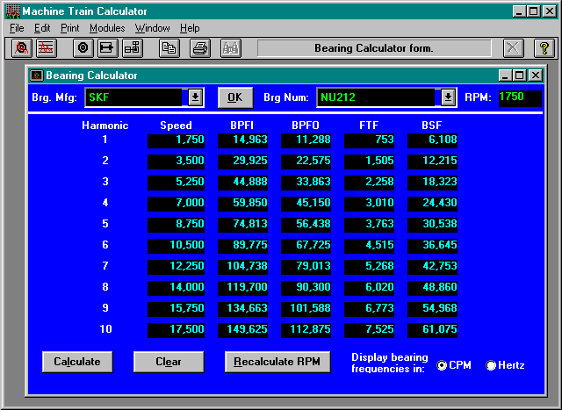The image size is (562, 410).
Task: Click the Bearing Calculator window title icon
Action: tap(37, 76)
